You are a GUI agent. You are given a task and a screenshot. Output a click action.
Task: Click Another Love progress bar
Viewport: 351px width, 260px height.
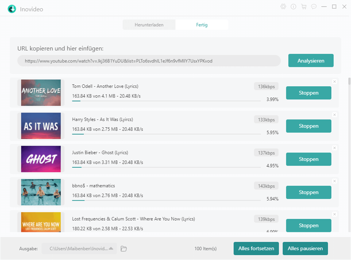[166, 101]
